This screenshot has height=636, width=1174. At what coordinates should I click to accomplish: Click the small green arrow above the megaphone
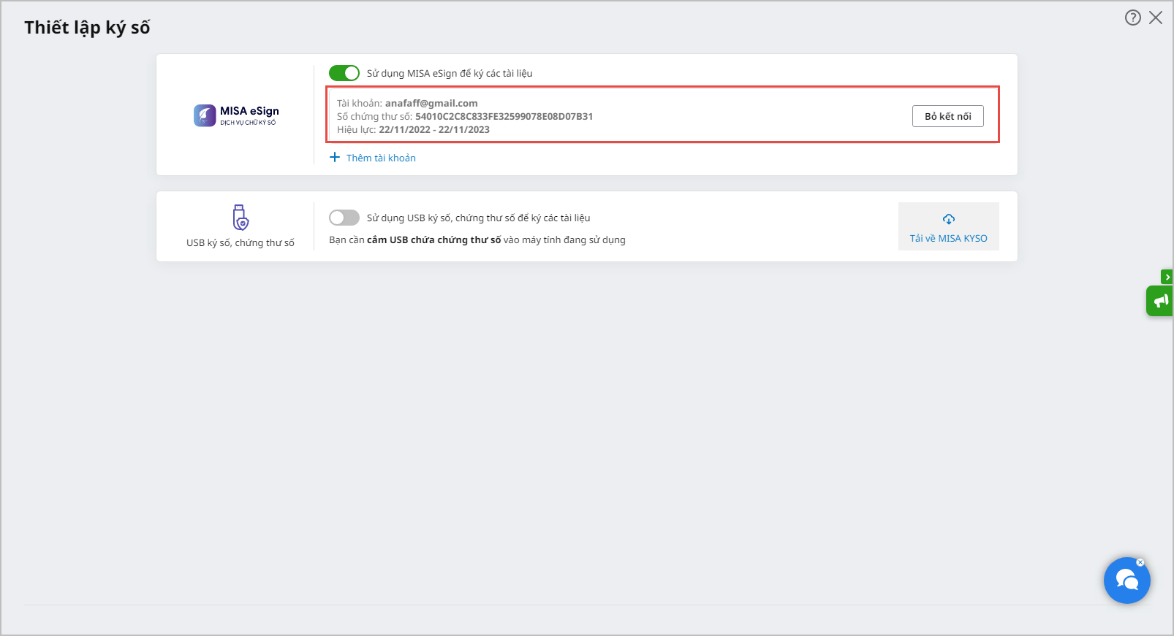[x=1167, y=277]
